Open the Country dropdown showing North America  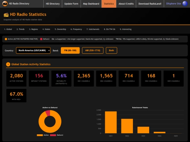tap(33, 50)
